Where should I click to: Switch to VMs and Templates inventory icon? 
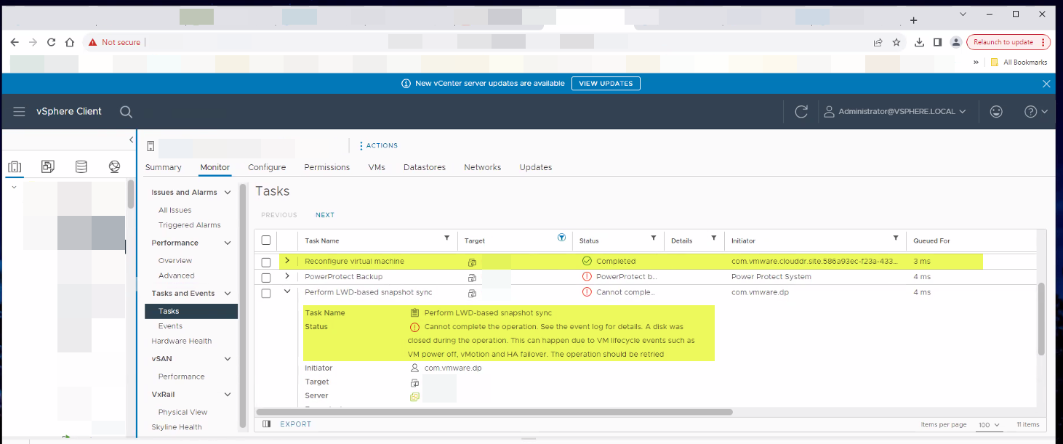tap(48, 167)
